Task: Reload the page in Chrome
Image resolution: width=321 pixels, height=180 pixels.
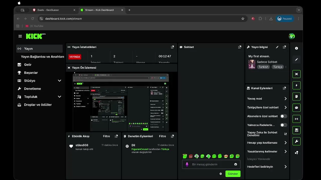Action: [32, 18]
